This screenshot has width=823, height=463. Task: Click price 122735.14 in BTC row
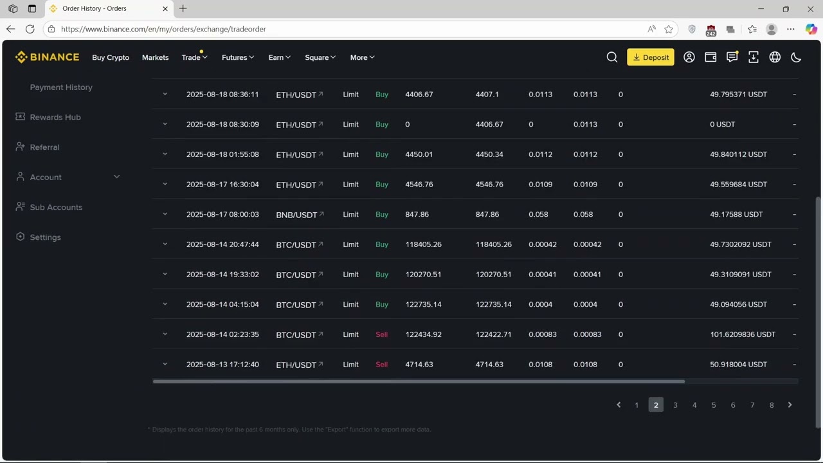(423, 304)
